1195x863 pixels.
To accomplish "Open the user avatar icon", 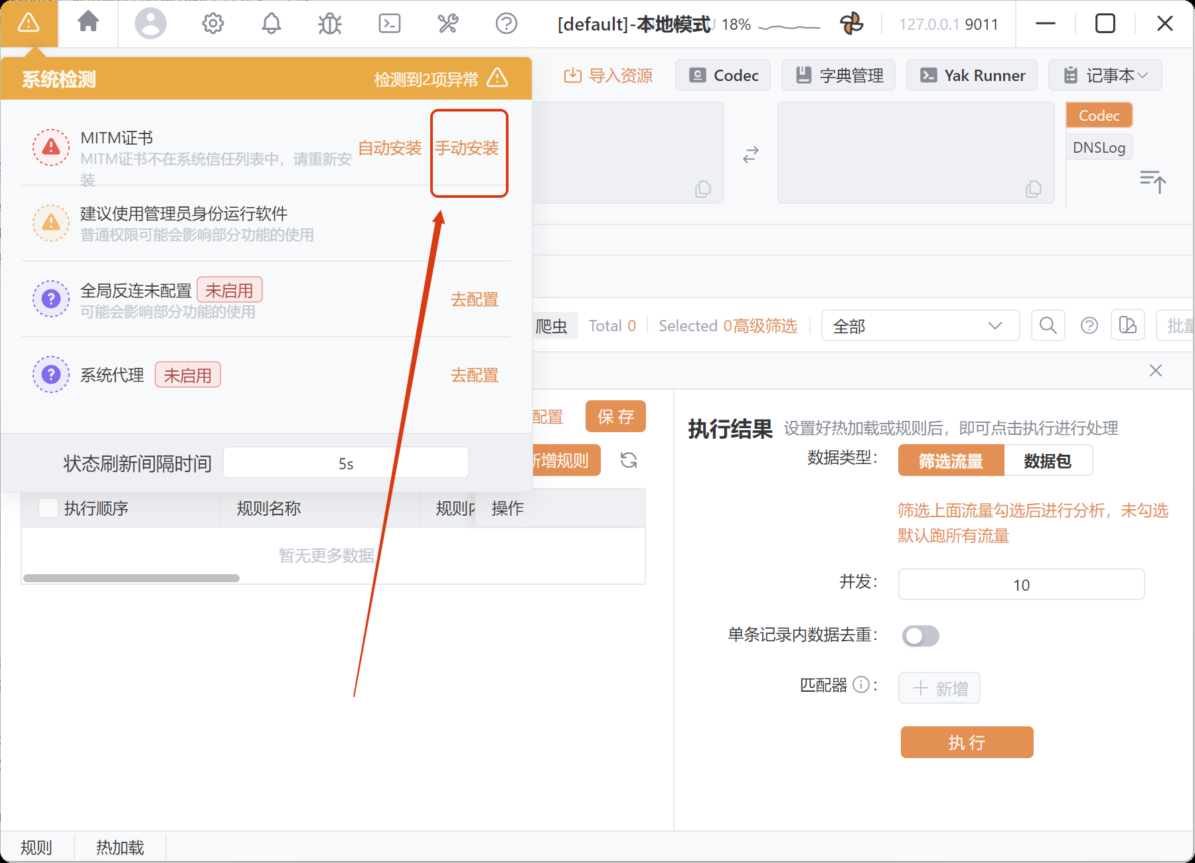I will 151,24.
